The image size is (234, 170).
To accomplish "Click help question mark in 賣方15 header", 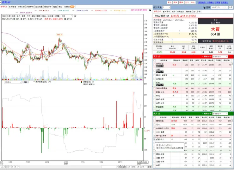I will tap(202, 114).
